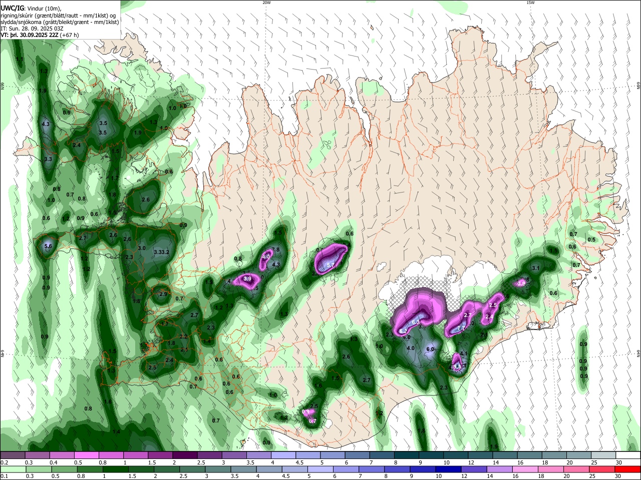Click the '5.6' precipitation value on the map
The height and width of the screenshot is (480, 641).
click(x=48, y=246)
